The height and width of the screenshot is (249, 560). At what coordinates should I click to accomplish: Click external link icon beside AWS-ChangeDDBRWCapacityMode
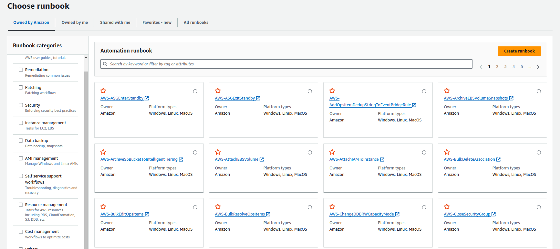[398, 214]
